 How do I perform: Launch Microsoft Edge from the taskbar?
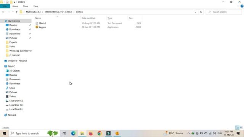[x=73, y=133]
